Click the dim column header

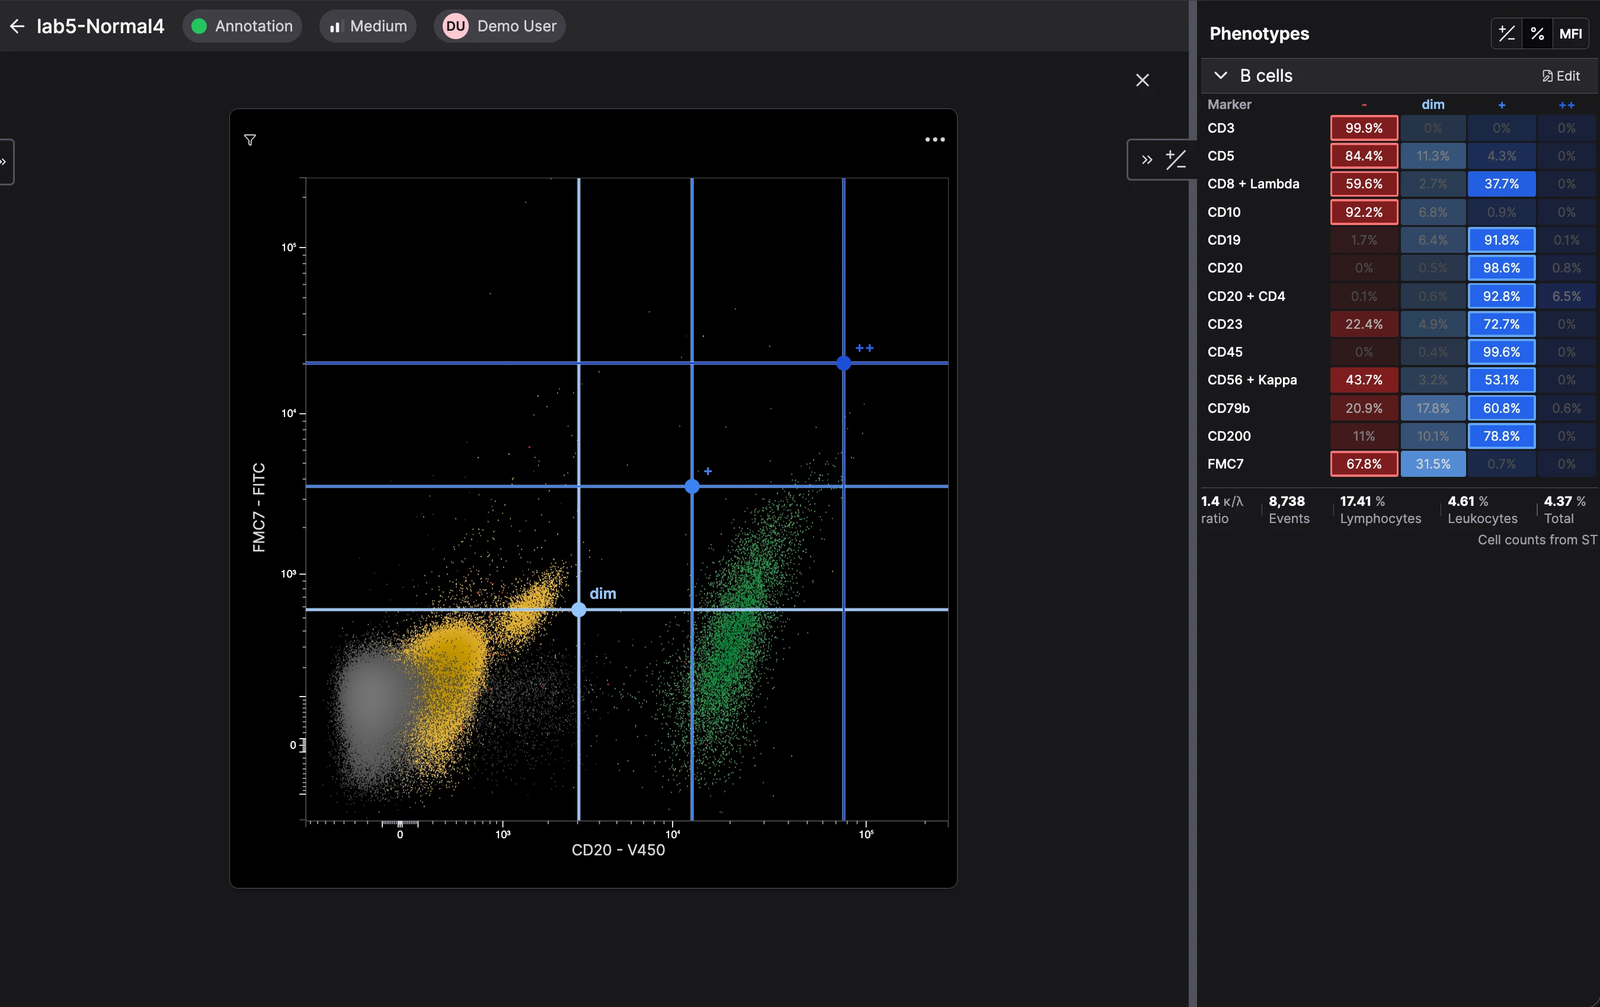[x=1432, y=104]
